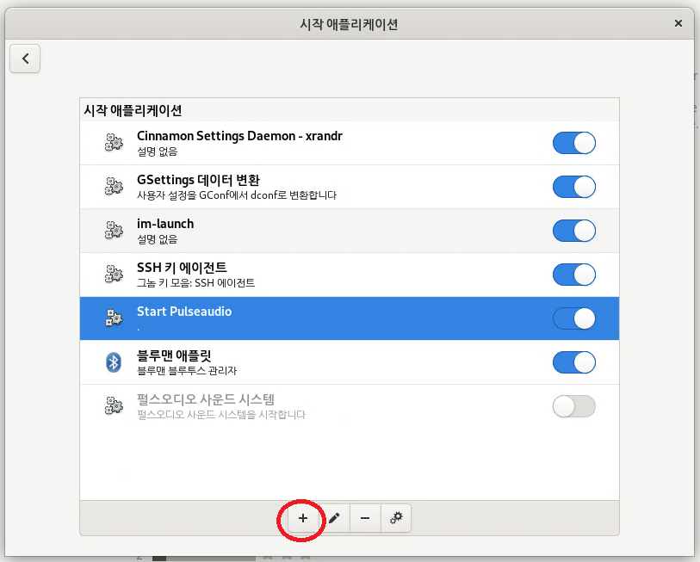Go back with the left chevron button
The image size is (700, 562).
coord(25,59)
